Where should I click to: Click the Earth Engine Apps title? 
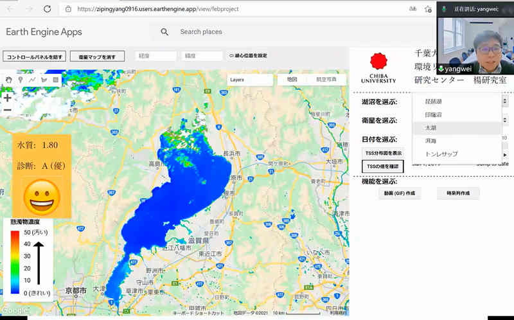(44, 31)
